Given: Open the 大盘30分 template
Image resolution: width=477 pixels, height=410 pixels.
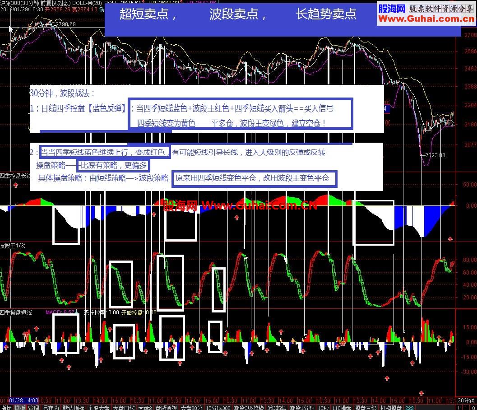Looking at the screenshot, I should [x=191, y=408].
